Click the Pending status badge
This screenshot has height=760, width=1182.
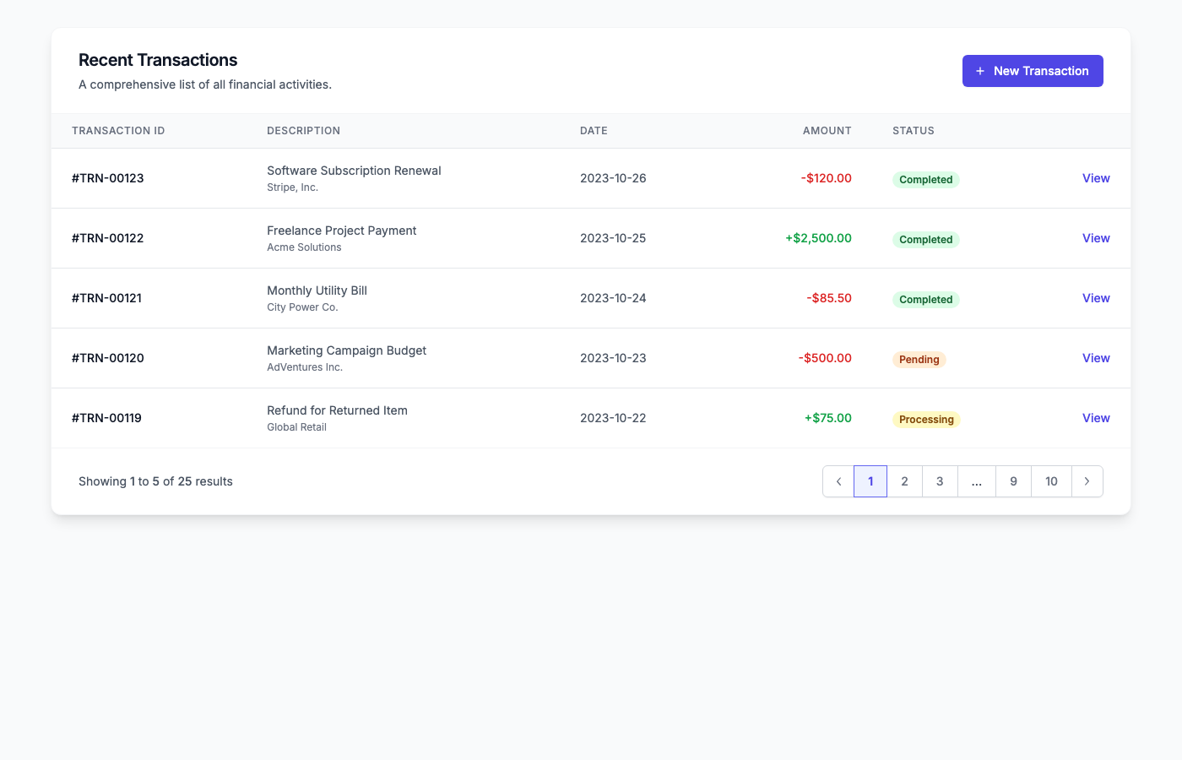click(919, 359)
